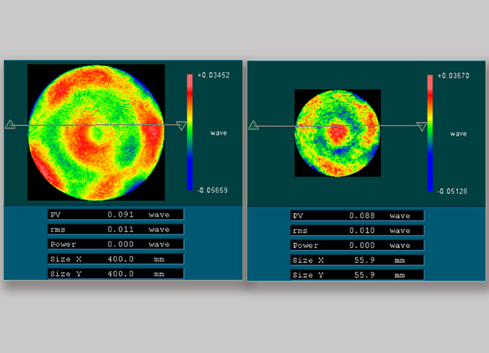Click right slice marker triangle in left panel
The image size is (489, 353).
181,126
